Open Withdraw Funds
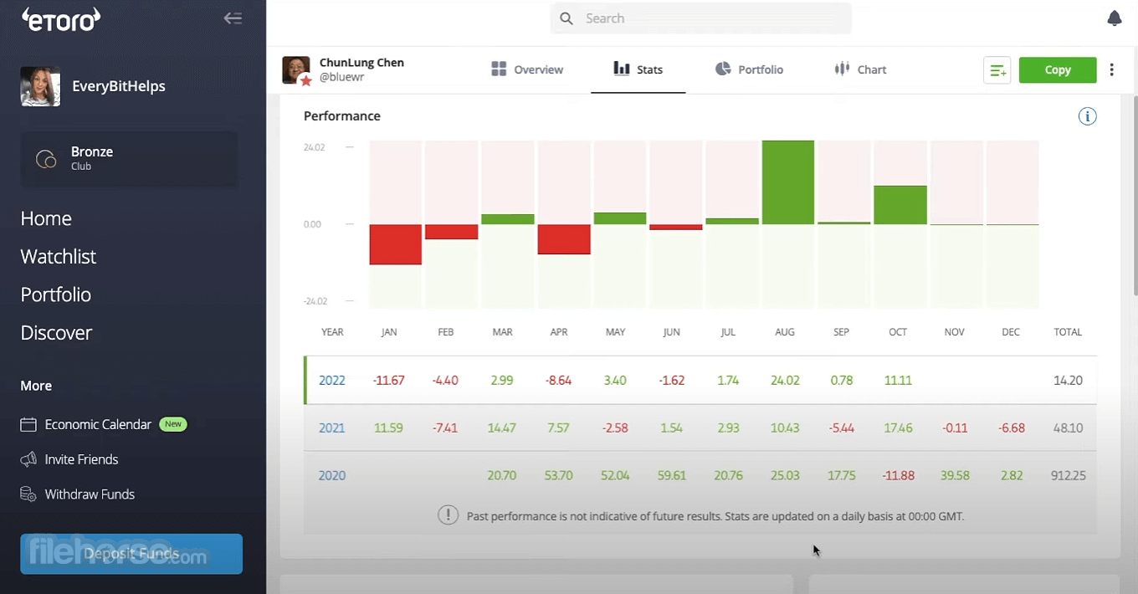The width and height of the screenshot is (1138, 594). pos(90,494)
